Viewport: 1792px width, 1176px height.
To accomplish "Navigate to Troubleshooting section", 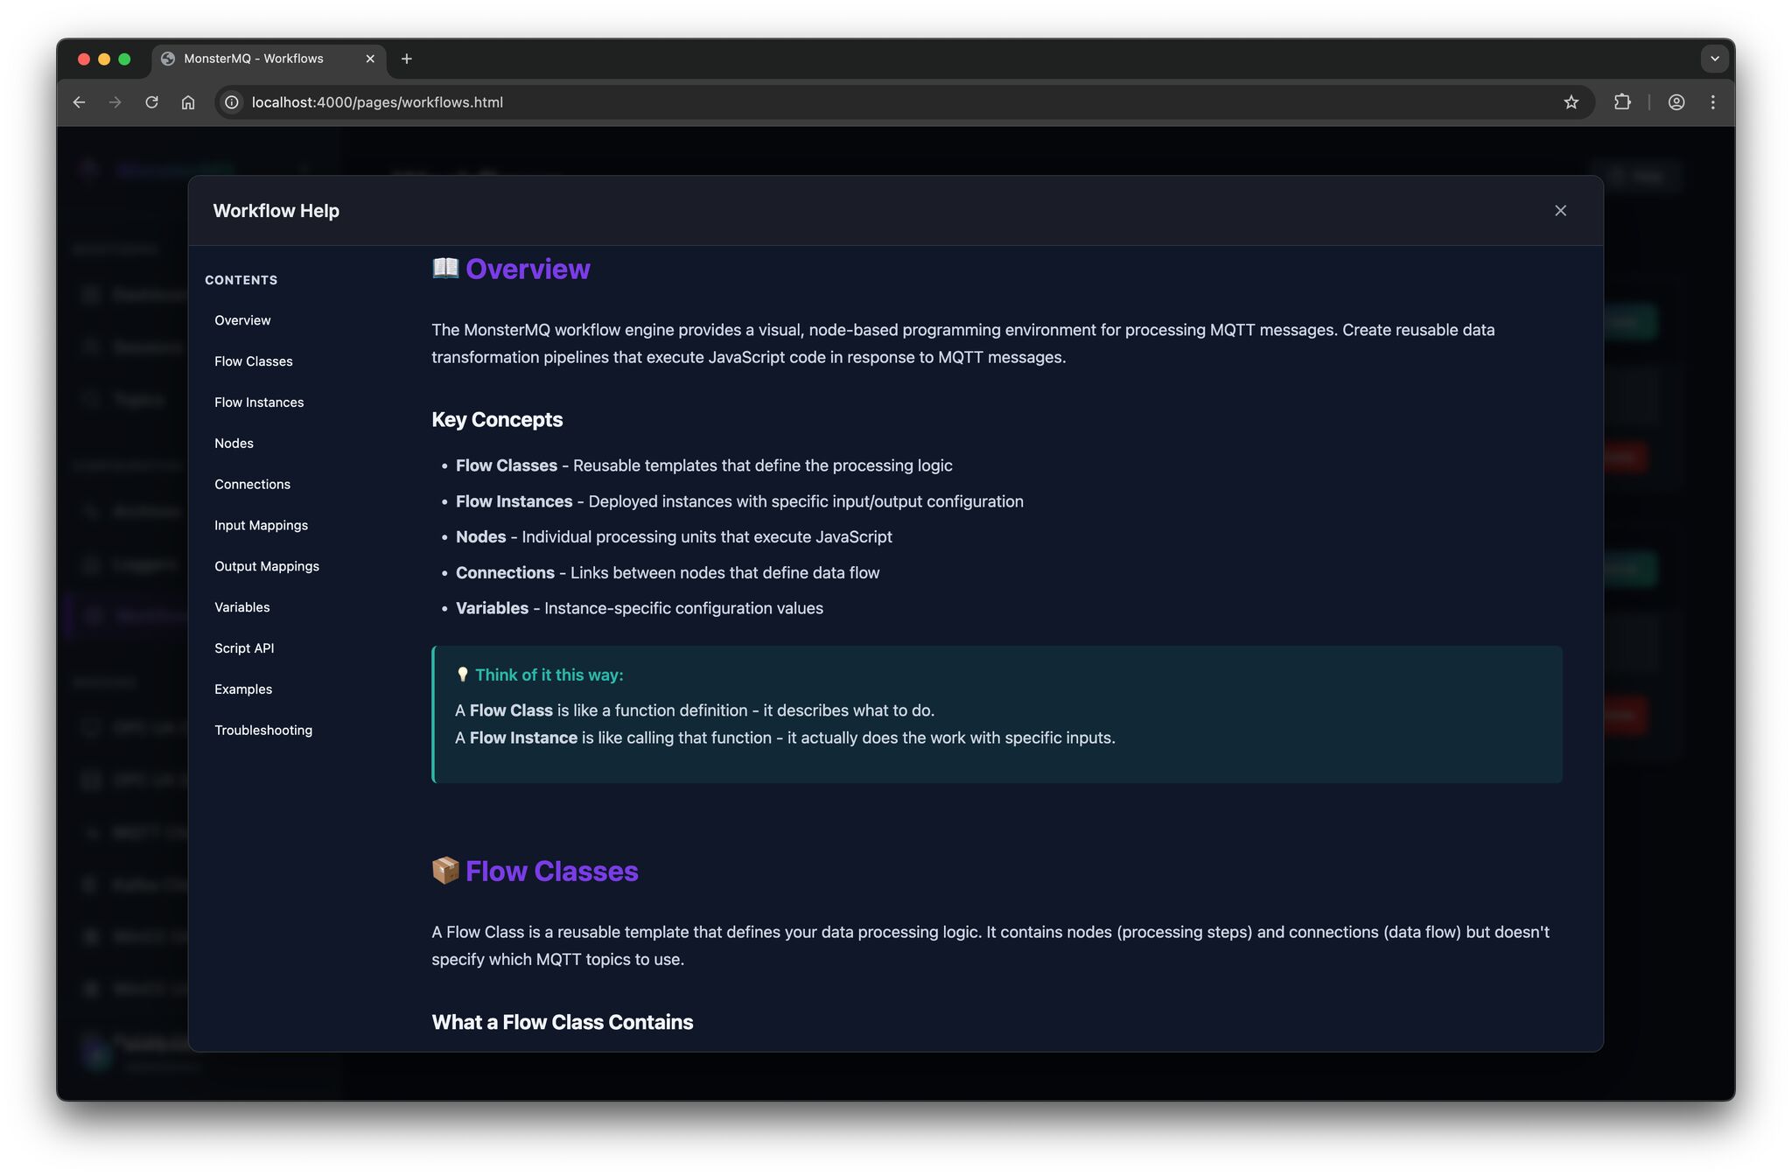I will click(263, 730).
